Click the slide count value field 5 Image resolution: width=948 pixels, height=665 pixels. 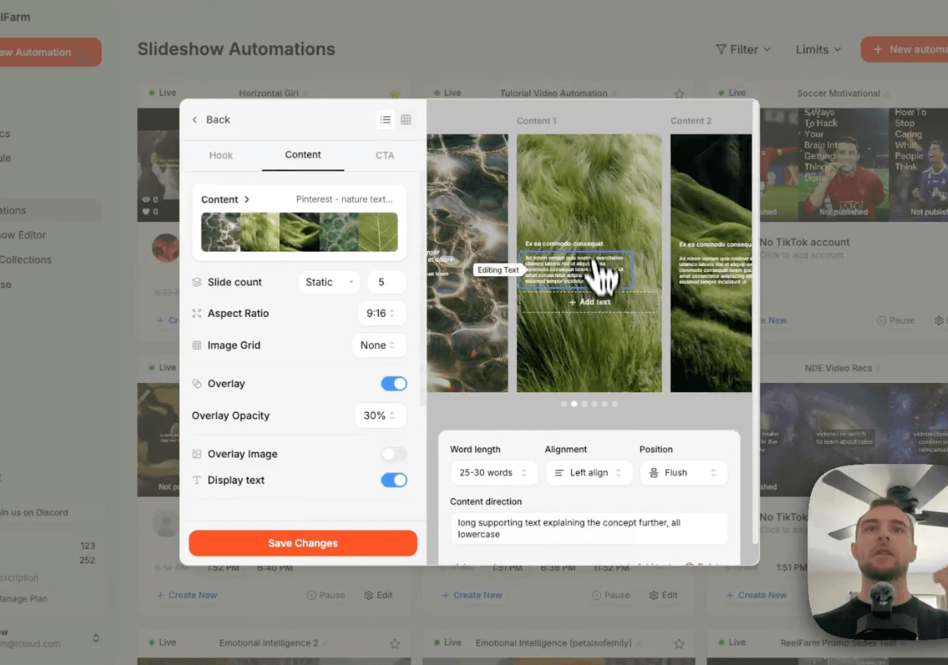386,282
